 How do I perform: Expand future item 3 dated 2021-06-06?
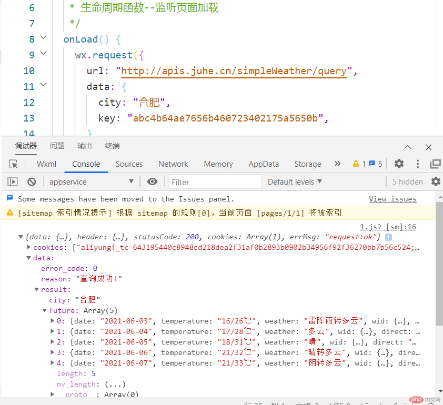[x=52, y=352]
